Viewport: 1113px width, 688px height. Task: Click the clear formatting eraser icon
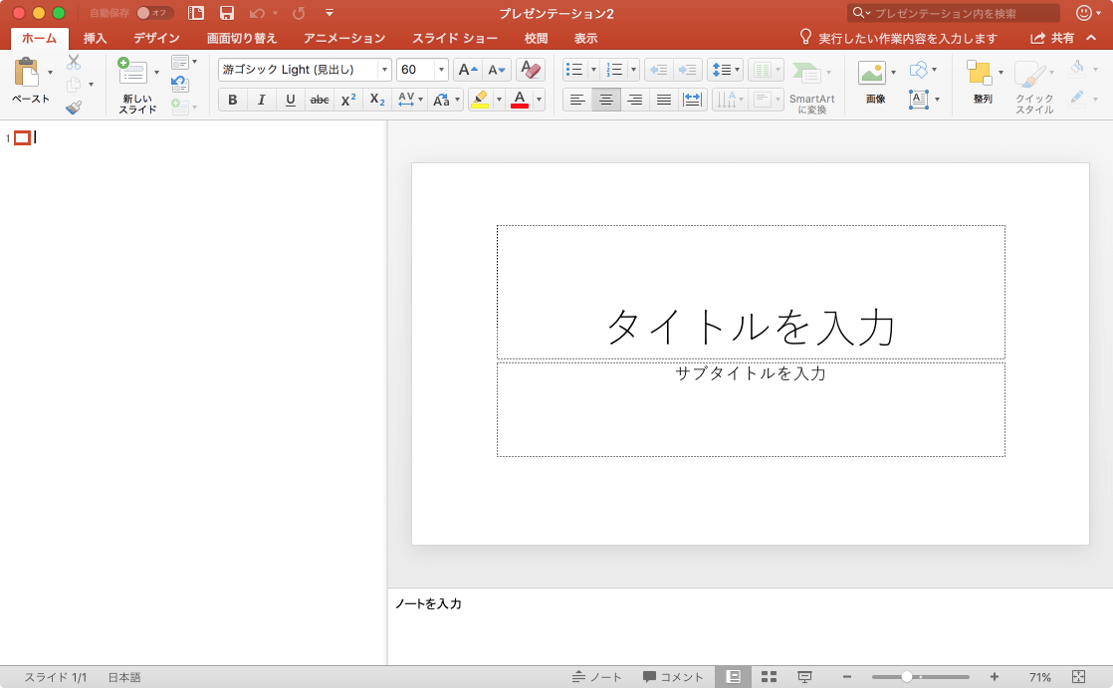tap(531, 70)
